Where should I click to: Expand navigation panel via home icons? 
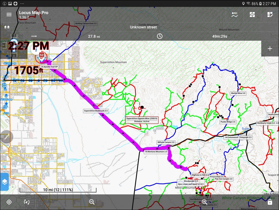click(7, 27)
